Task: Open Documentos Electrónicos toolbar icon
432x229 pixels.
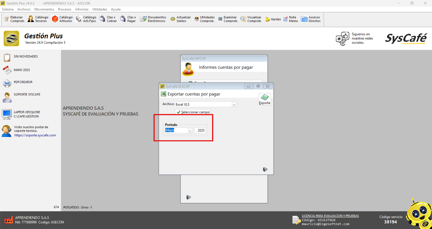Action: pyautogui.click(x=153, y=19)
